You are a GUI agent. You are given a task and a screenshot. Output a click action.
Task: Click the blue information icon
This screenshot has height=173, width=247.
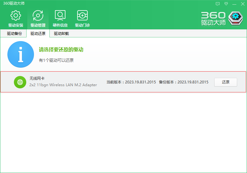[20, 54]
